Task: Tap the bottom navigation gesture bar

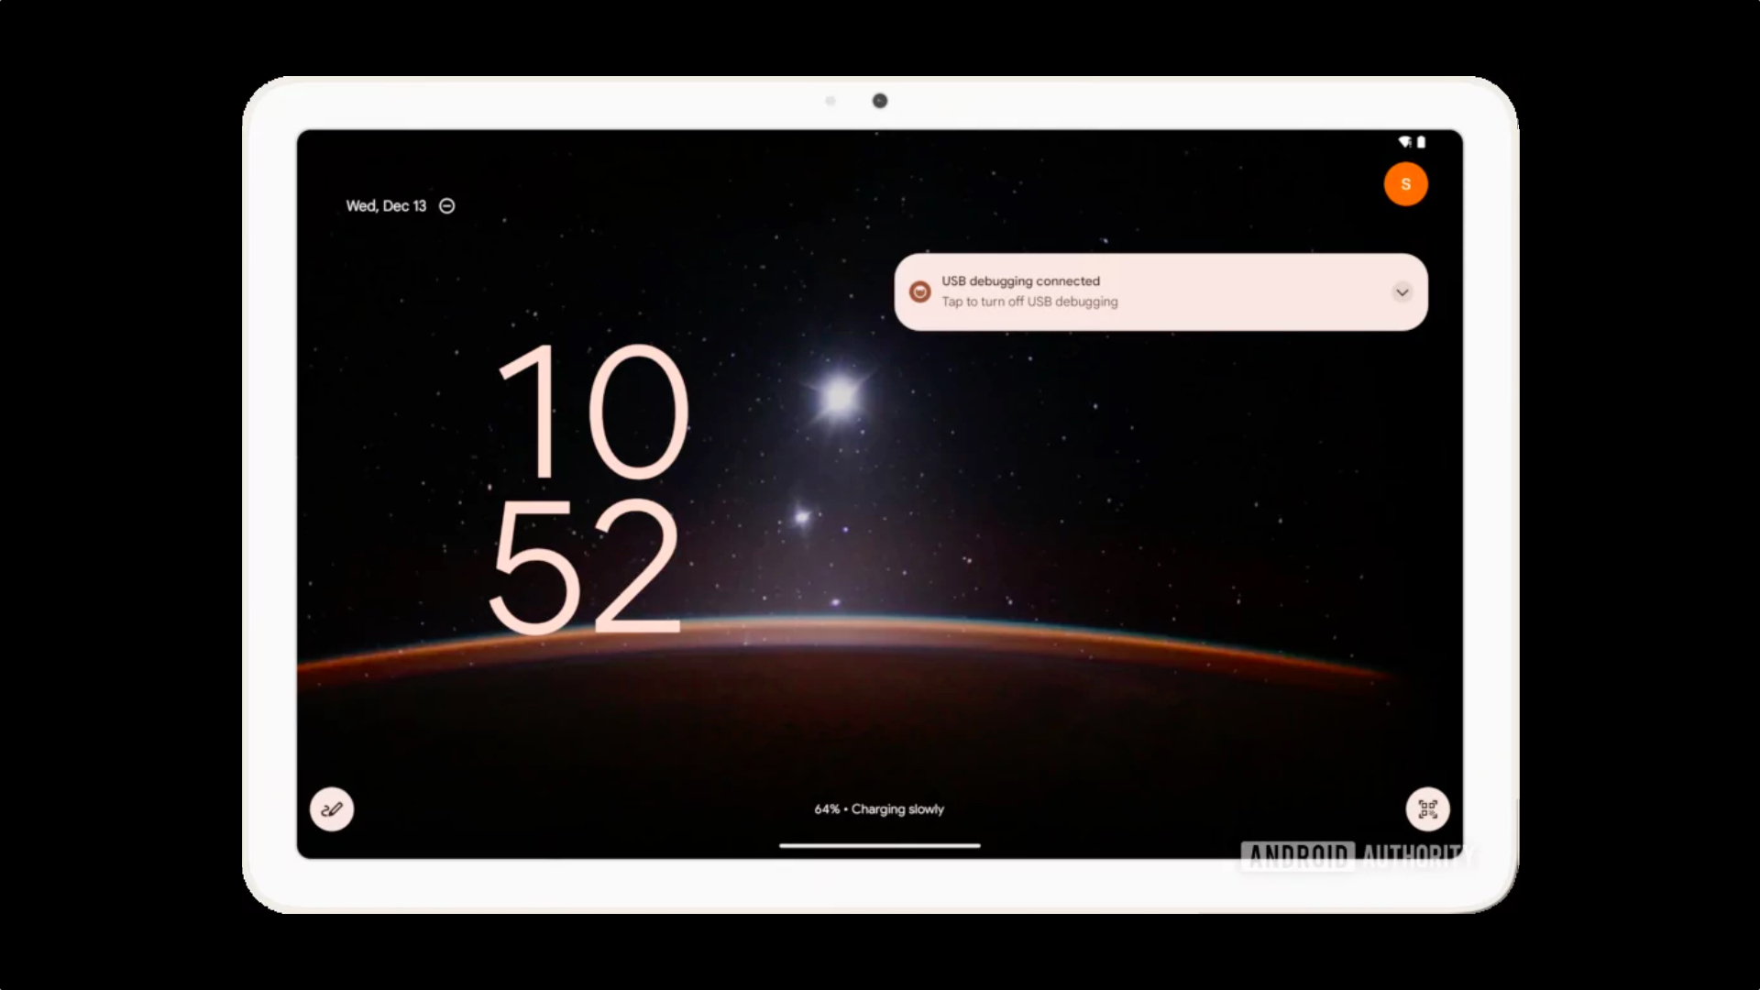Action: coord(879,845)
